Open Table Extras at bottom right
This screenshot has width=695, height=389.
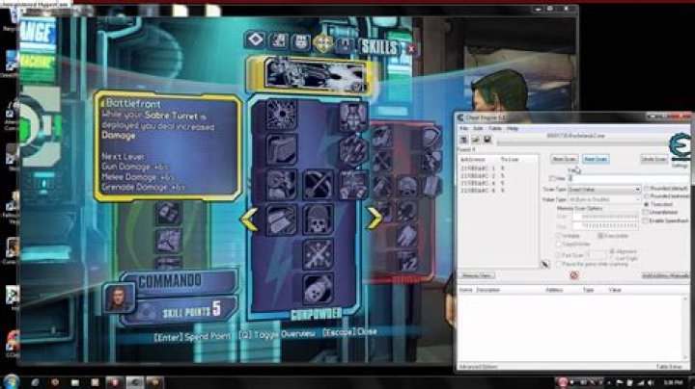click(669, 367)
